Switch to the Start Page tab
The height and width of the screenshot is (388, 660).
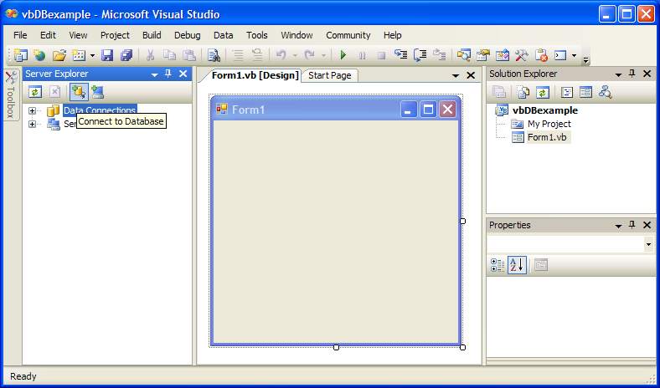pos(330,75)
